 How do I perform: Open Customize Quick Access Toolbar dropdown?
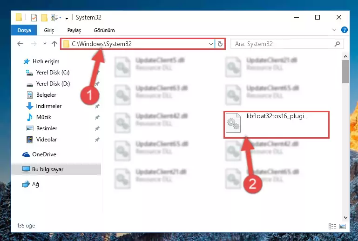pos(67,18)
